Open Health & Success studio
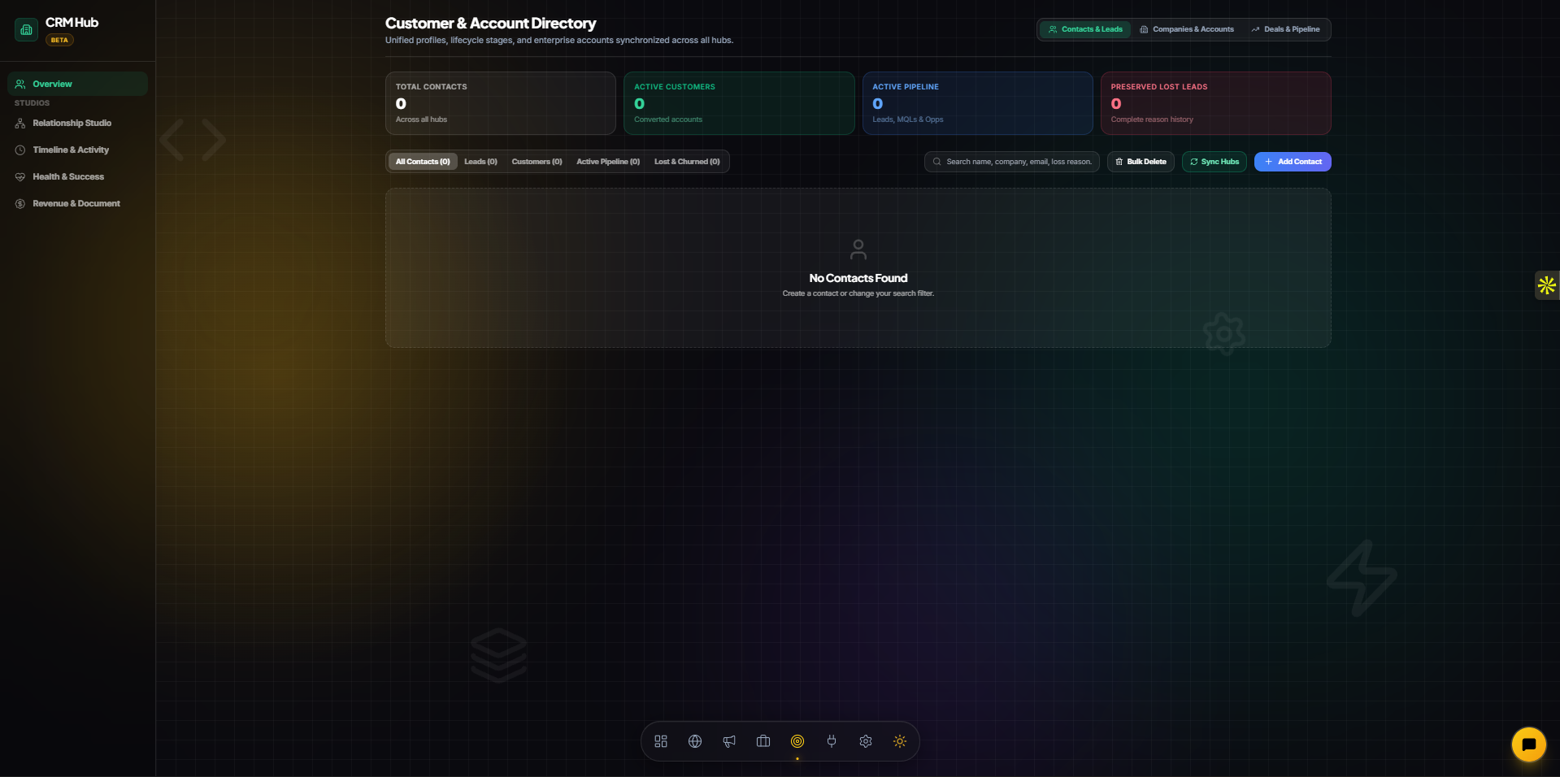1560x777 pixels. point(77,177)
